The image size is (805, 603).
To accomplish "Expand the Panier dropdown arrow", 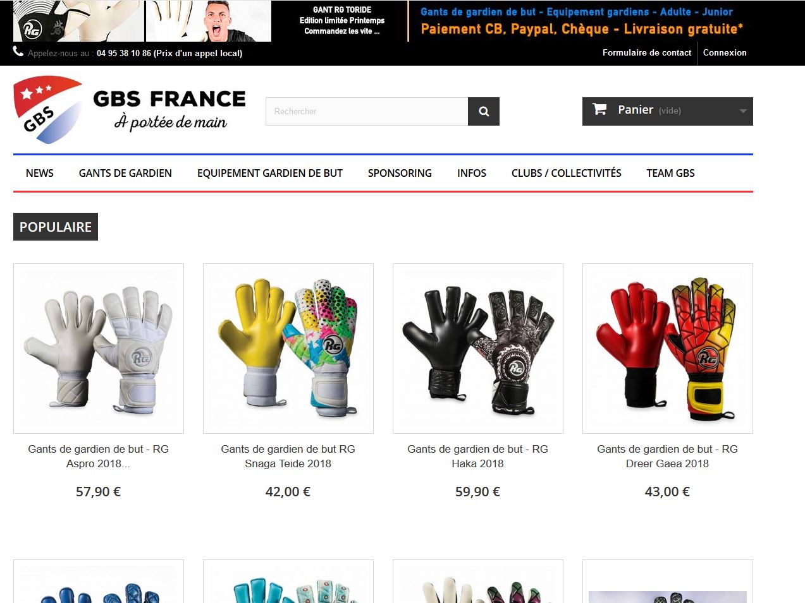I will point(743,111).
